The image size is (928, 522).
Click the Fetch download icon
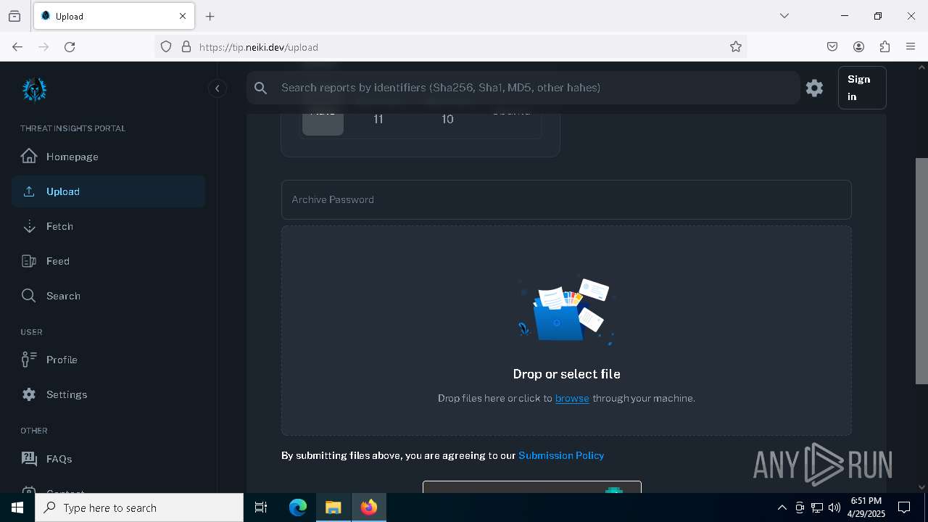click(29, 226)
